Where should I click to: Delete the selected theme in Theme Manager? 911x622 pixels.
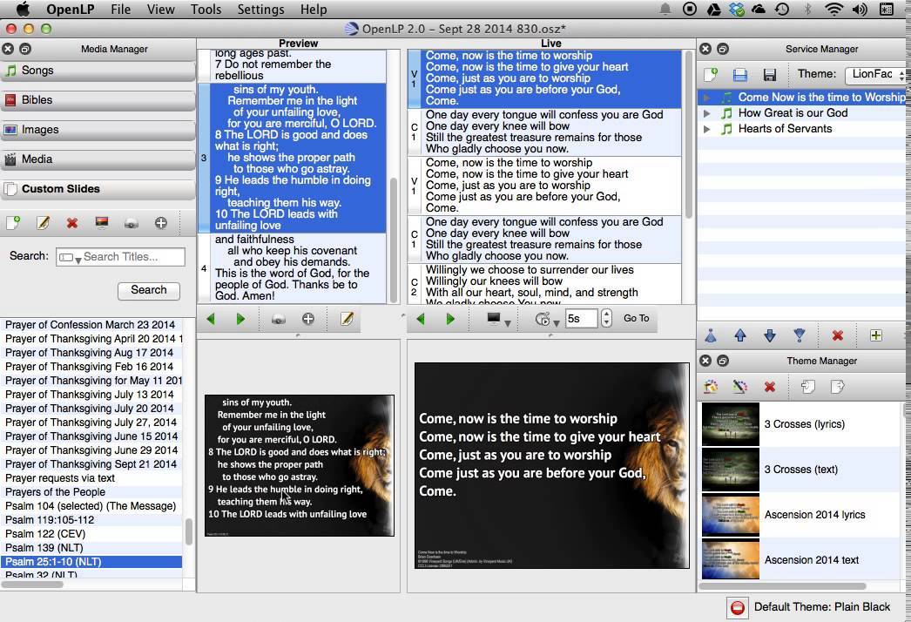(769, 387)
